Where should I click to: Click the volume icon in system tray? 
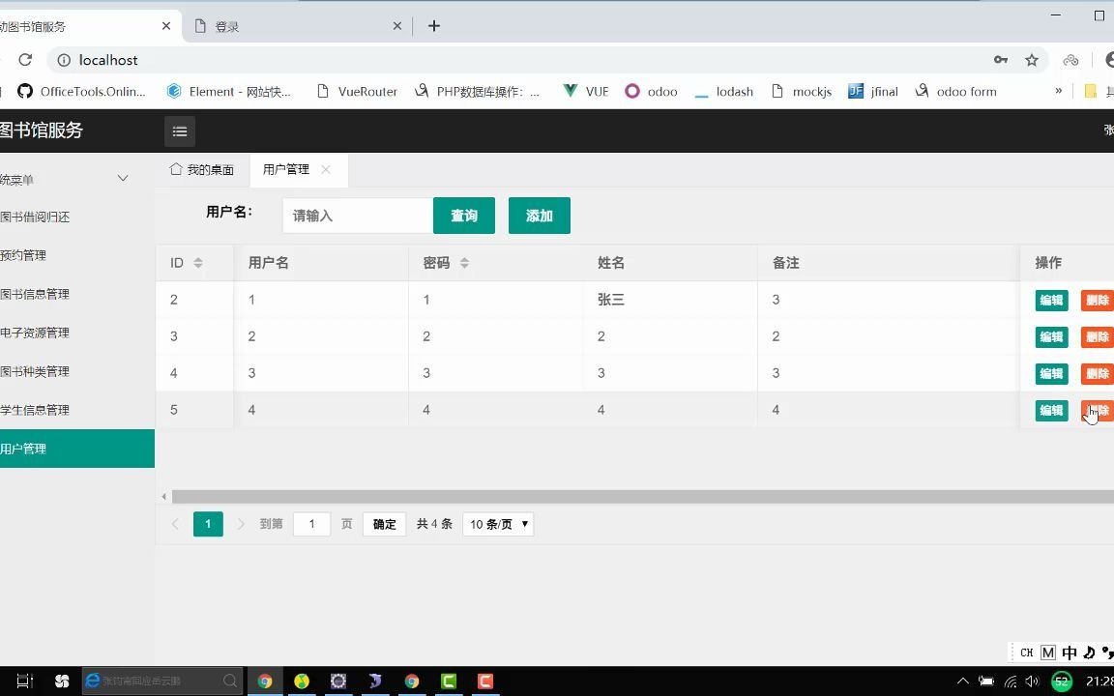[x=1031, y=681]
